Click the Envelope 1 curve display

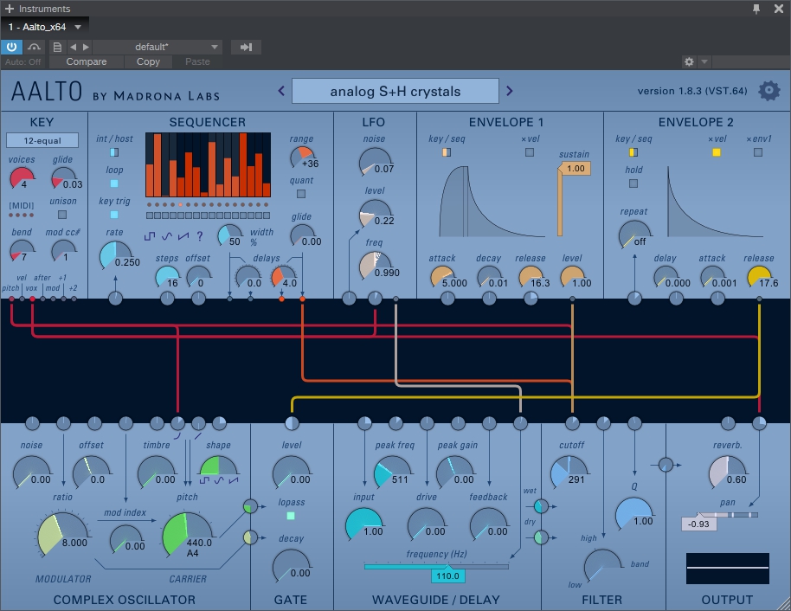[492, 201]
